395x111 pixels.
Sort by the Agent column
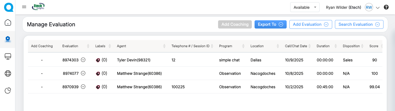(x=164, y=46)
